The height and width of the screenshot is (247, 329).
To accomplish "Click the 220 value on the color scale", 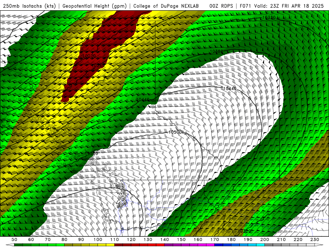I will (x=298, y=240).
